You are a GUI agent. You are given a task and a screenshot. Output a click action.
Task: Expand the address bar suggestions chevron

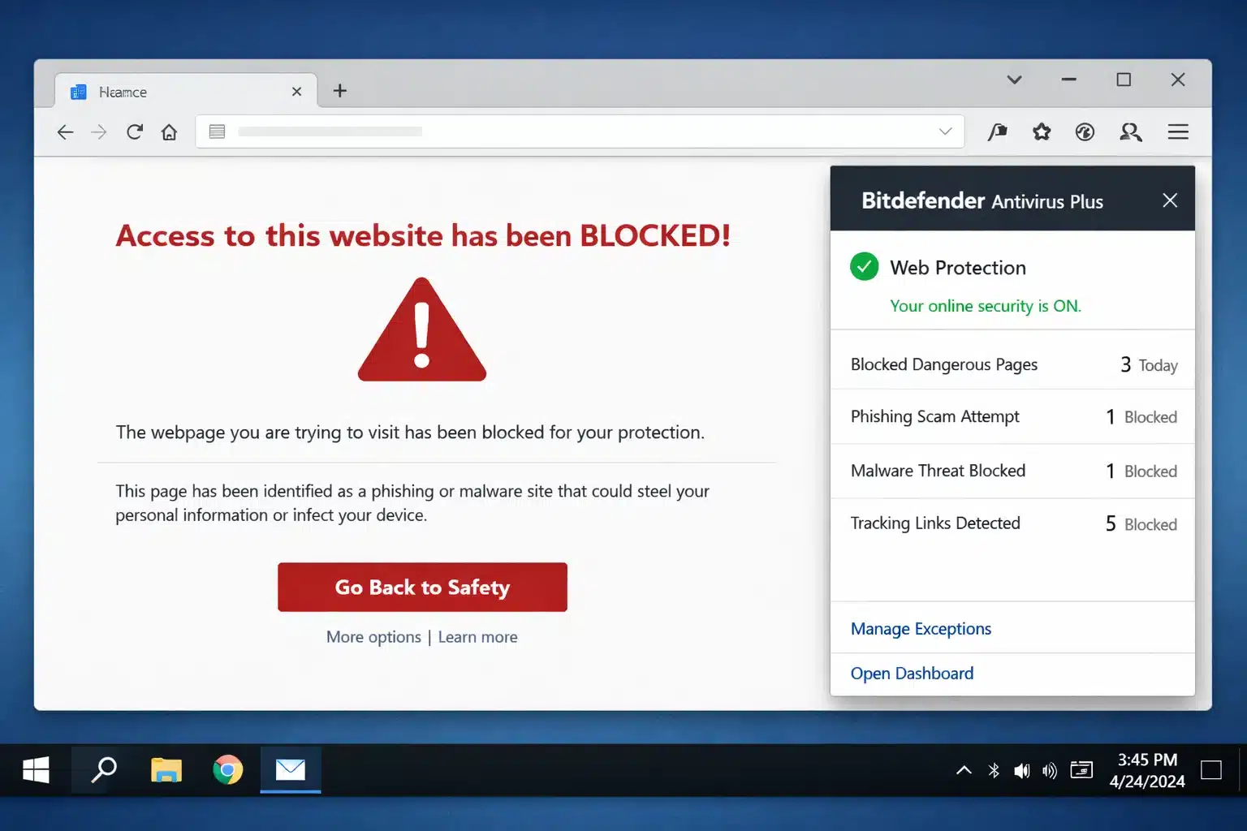[944, 131]
